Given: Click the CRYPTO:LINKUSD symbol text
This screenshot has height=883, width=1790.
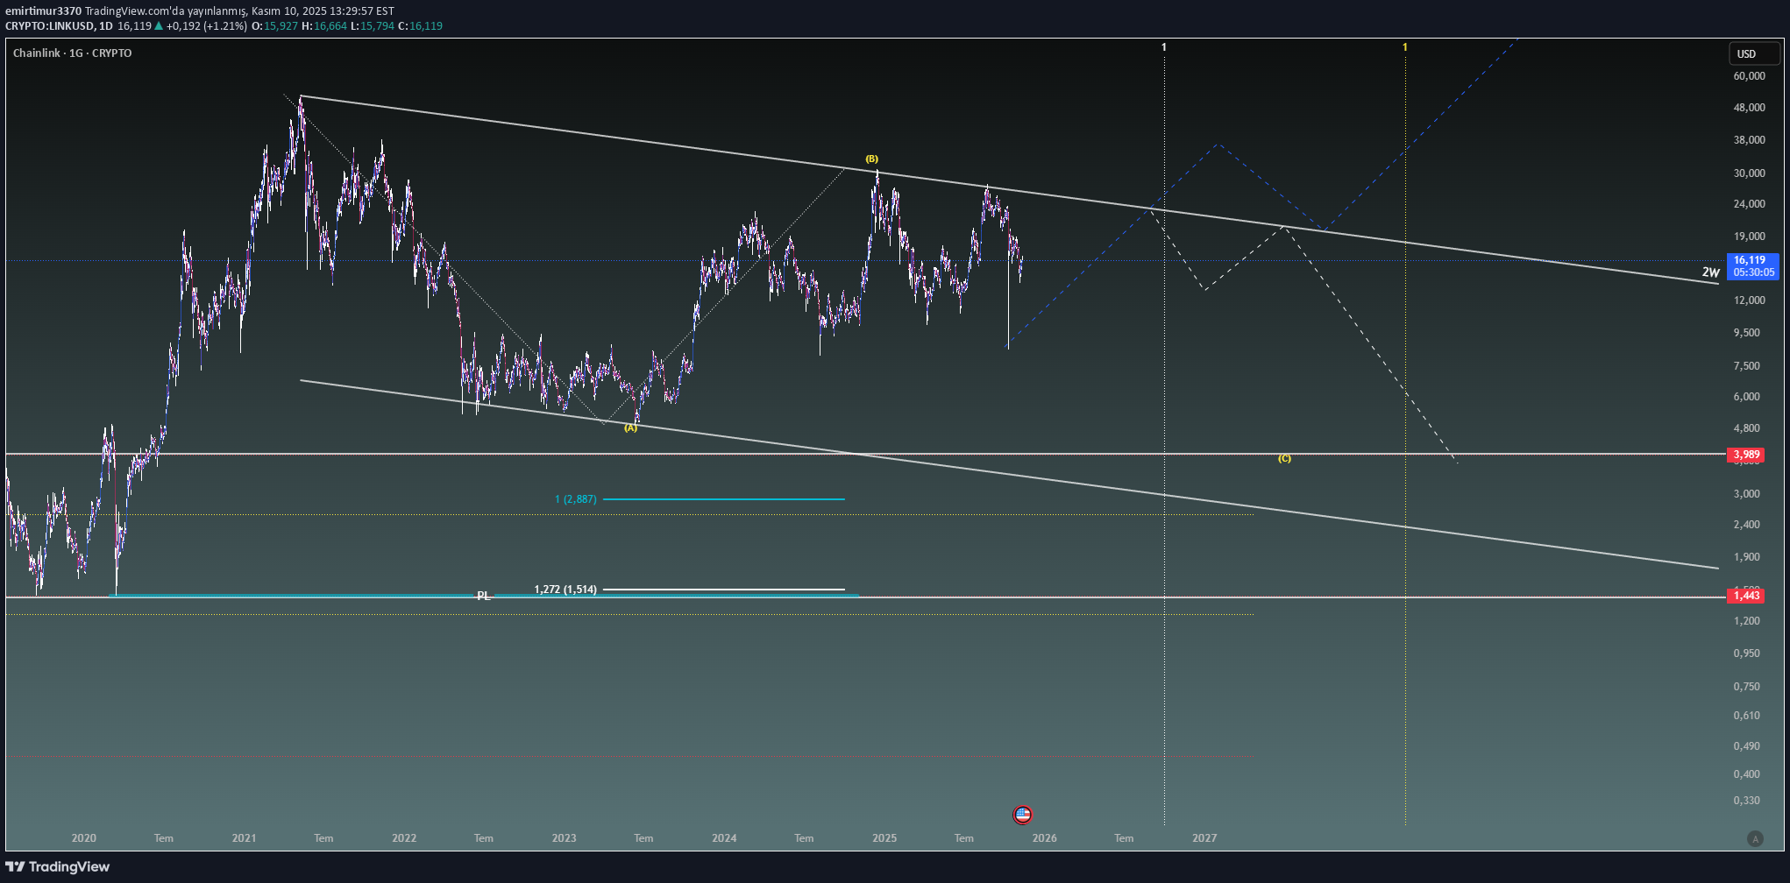Looking at the screenshot, I should pos(49,26).
